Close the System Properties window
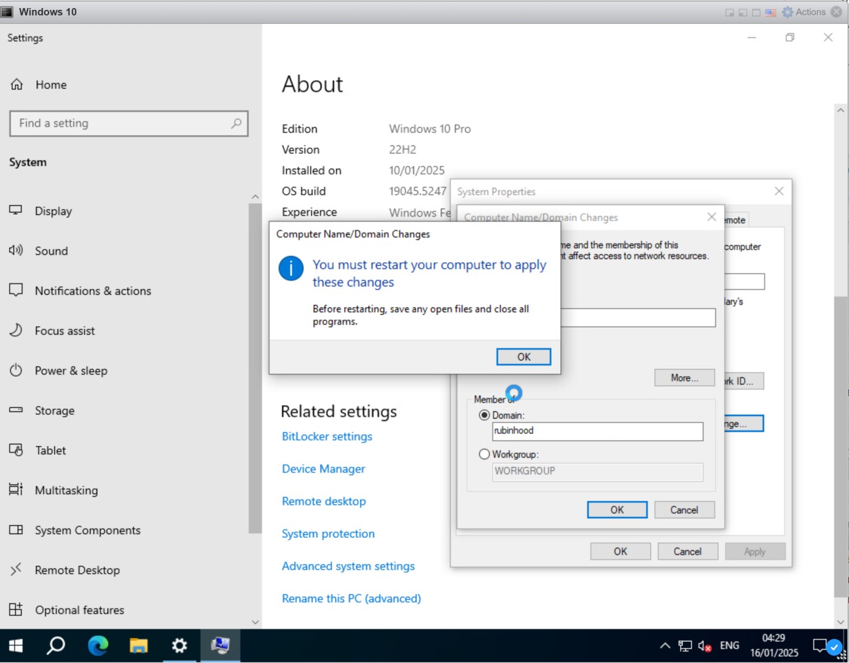 point(779,192)
